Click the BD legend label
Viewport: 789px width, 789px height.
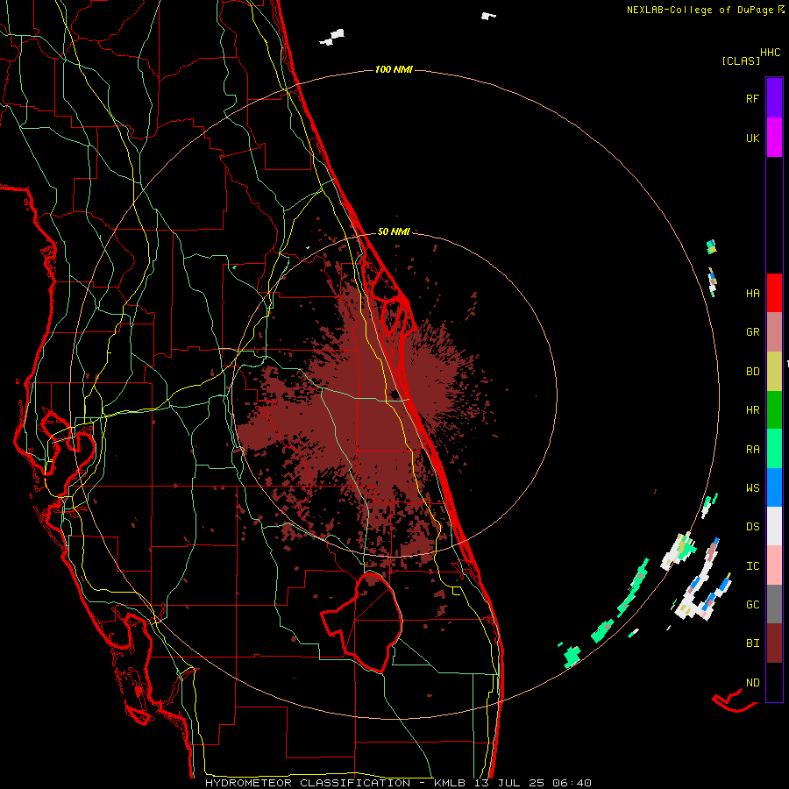click(752, 372)
